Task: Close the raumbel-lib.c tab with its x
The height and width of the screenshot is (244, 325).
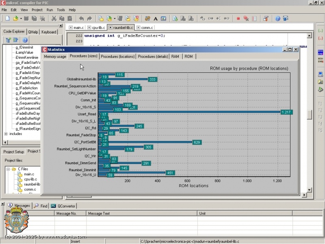Action: click(110, 27)
